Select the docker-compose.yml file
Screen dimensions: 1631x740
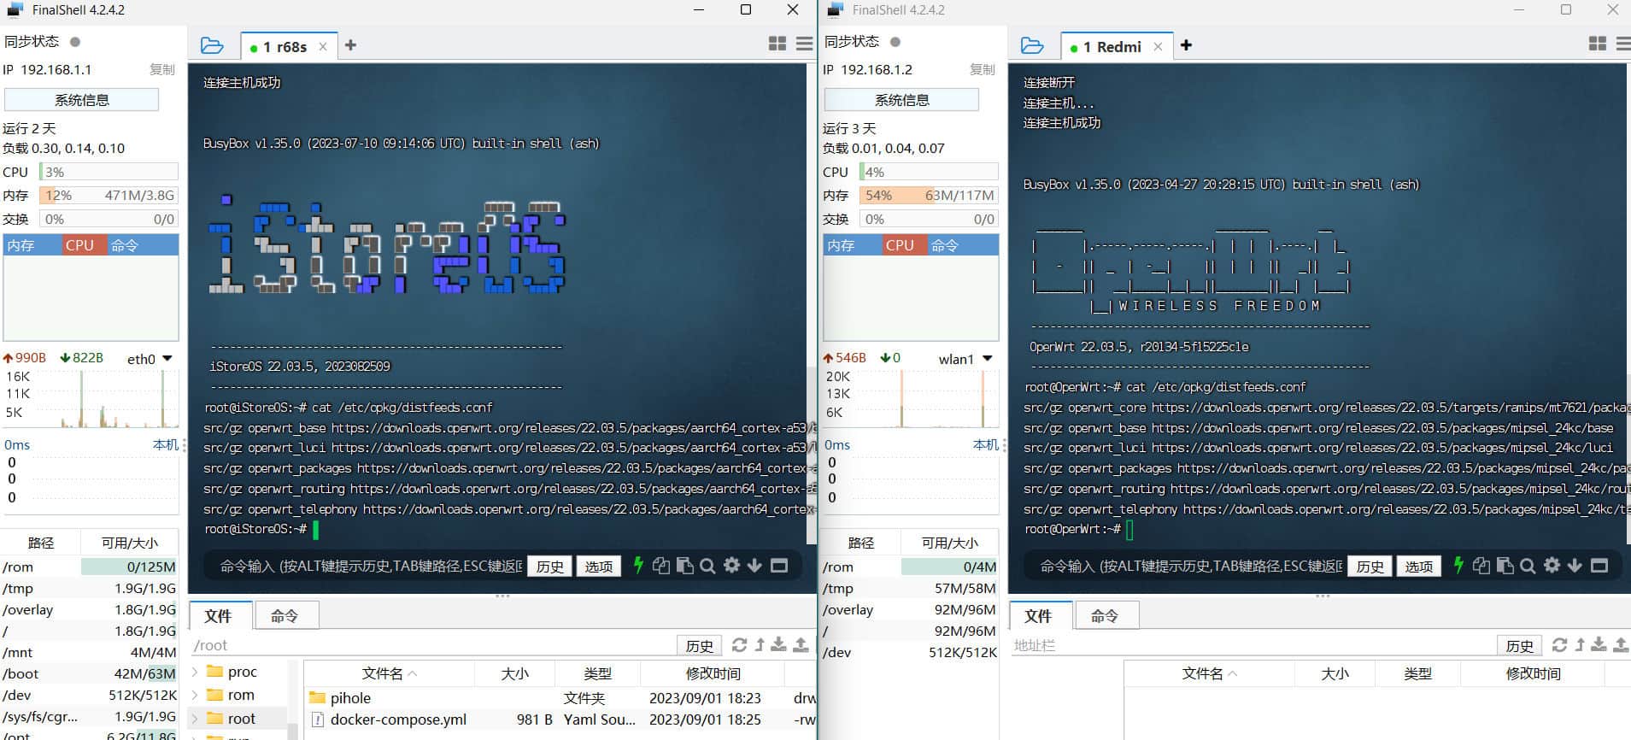[560, 719]
